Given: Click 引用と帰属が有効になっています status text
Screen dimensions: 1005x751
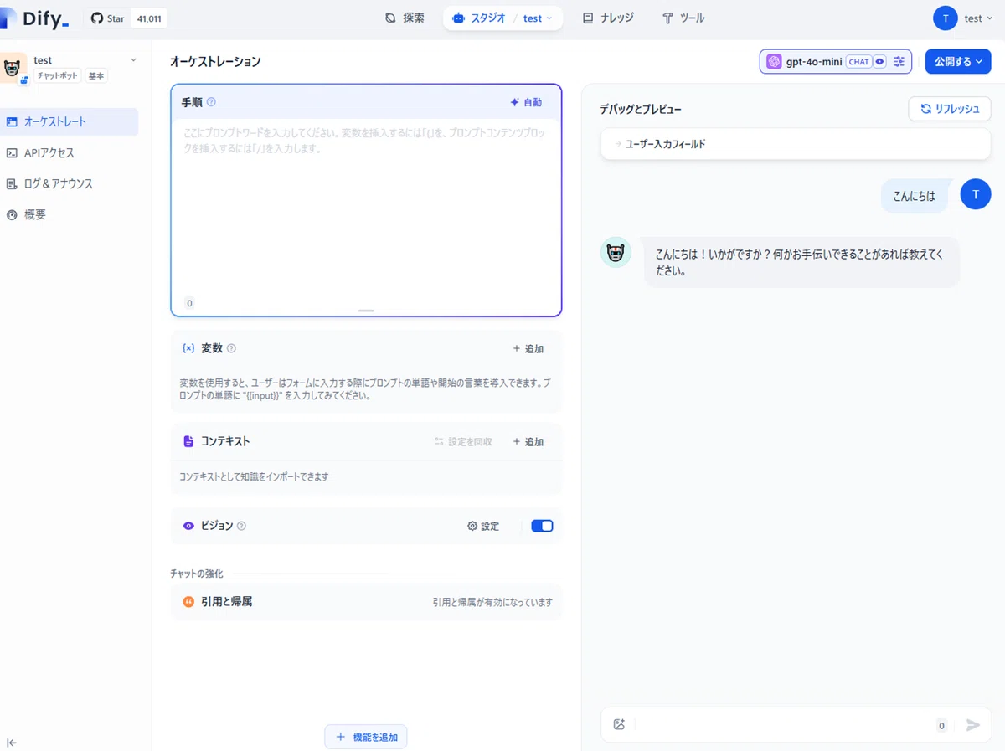Looking at the screenshot, I should point(492,602).
